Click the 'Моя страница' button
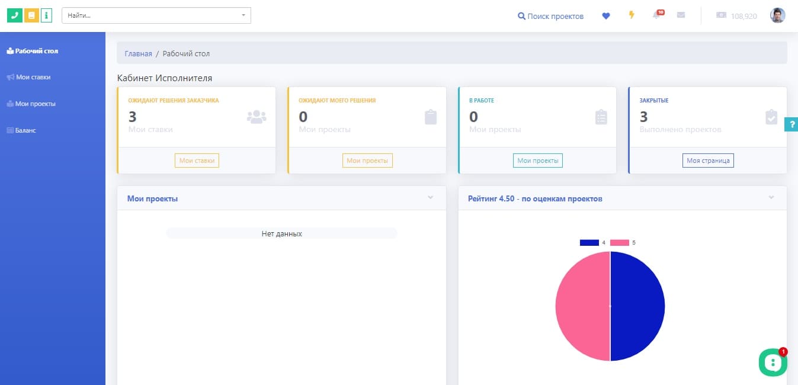The height and width of the screenshot is (385, 798). 708,161
